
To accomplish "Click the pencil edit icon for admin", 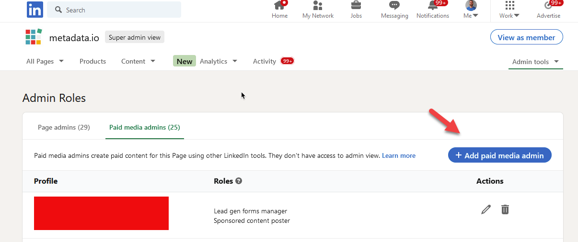I will pyautogui.click(x=486, y=209).
